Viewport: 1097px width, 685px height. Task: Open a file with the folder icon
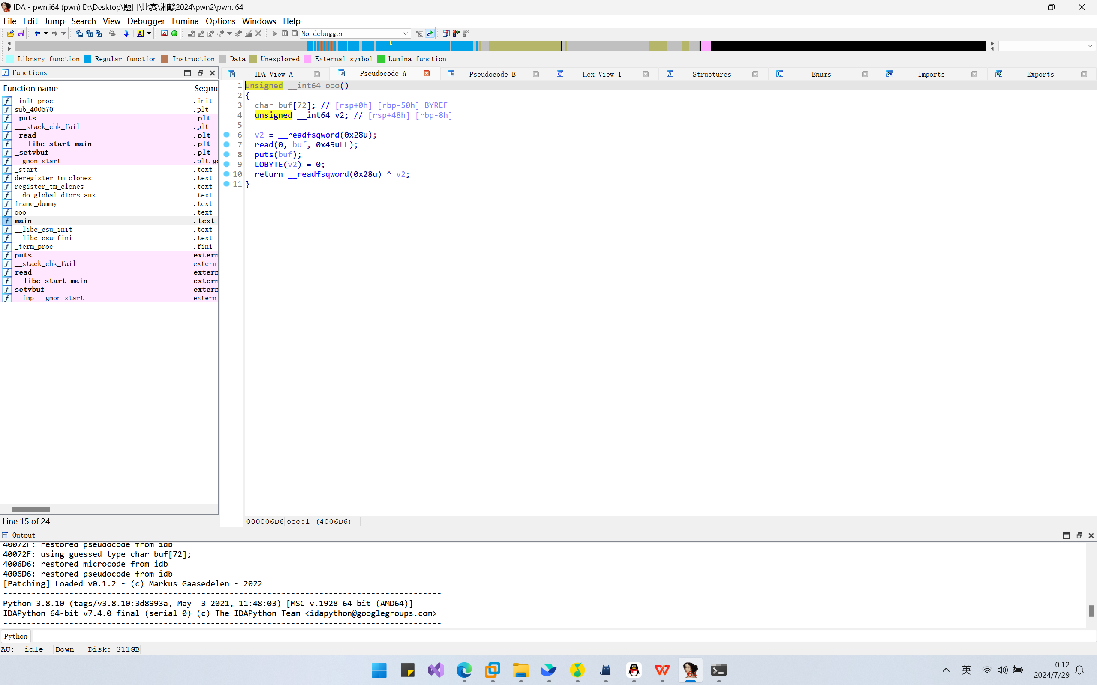coord(10,33)
